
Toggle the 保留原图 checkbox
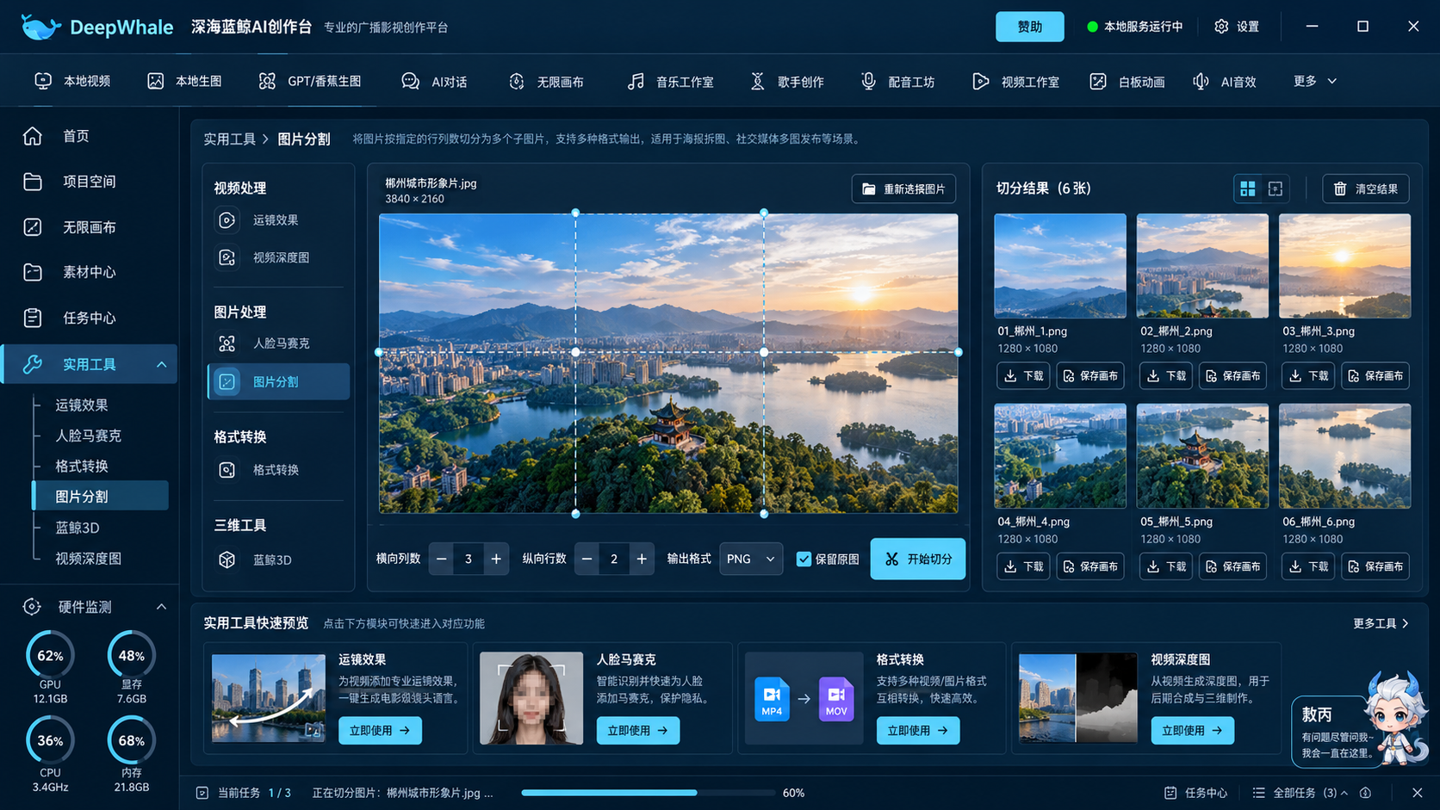[x=804, y=559]
